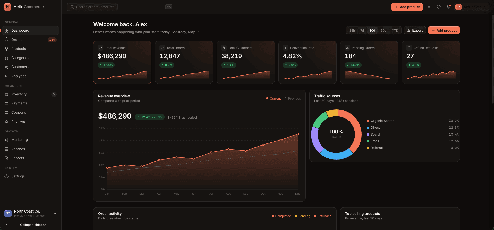
Task: Click the ⌘K shortcut badge
Action: click(169, 7)
